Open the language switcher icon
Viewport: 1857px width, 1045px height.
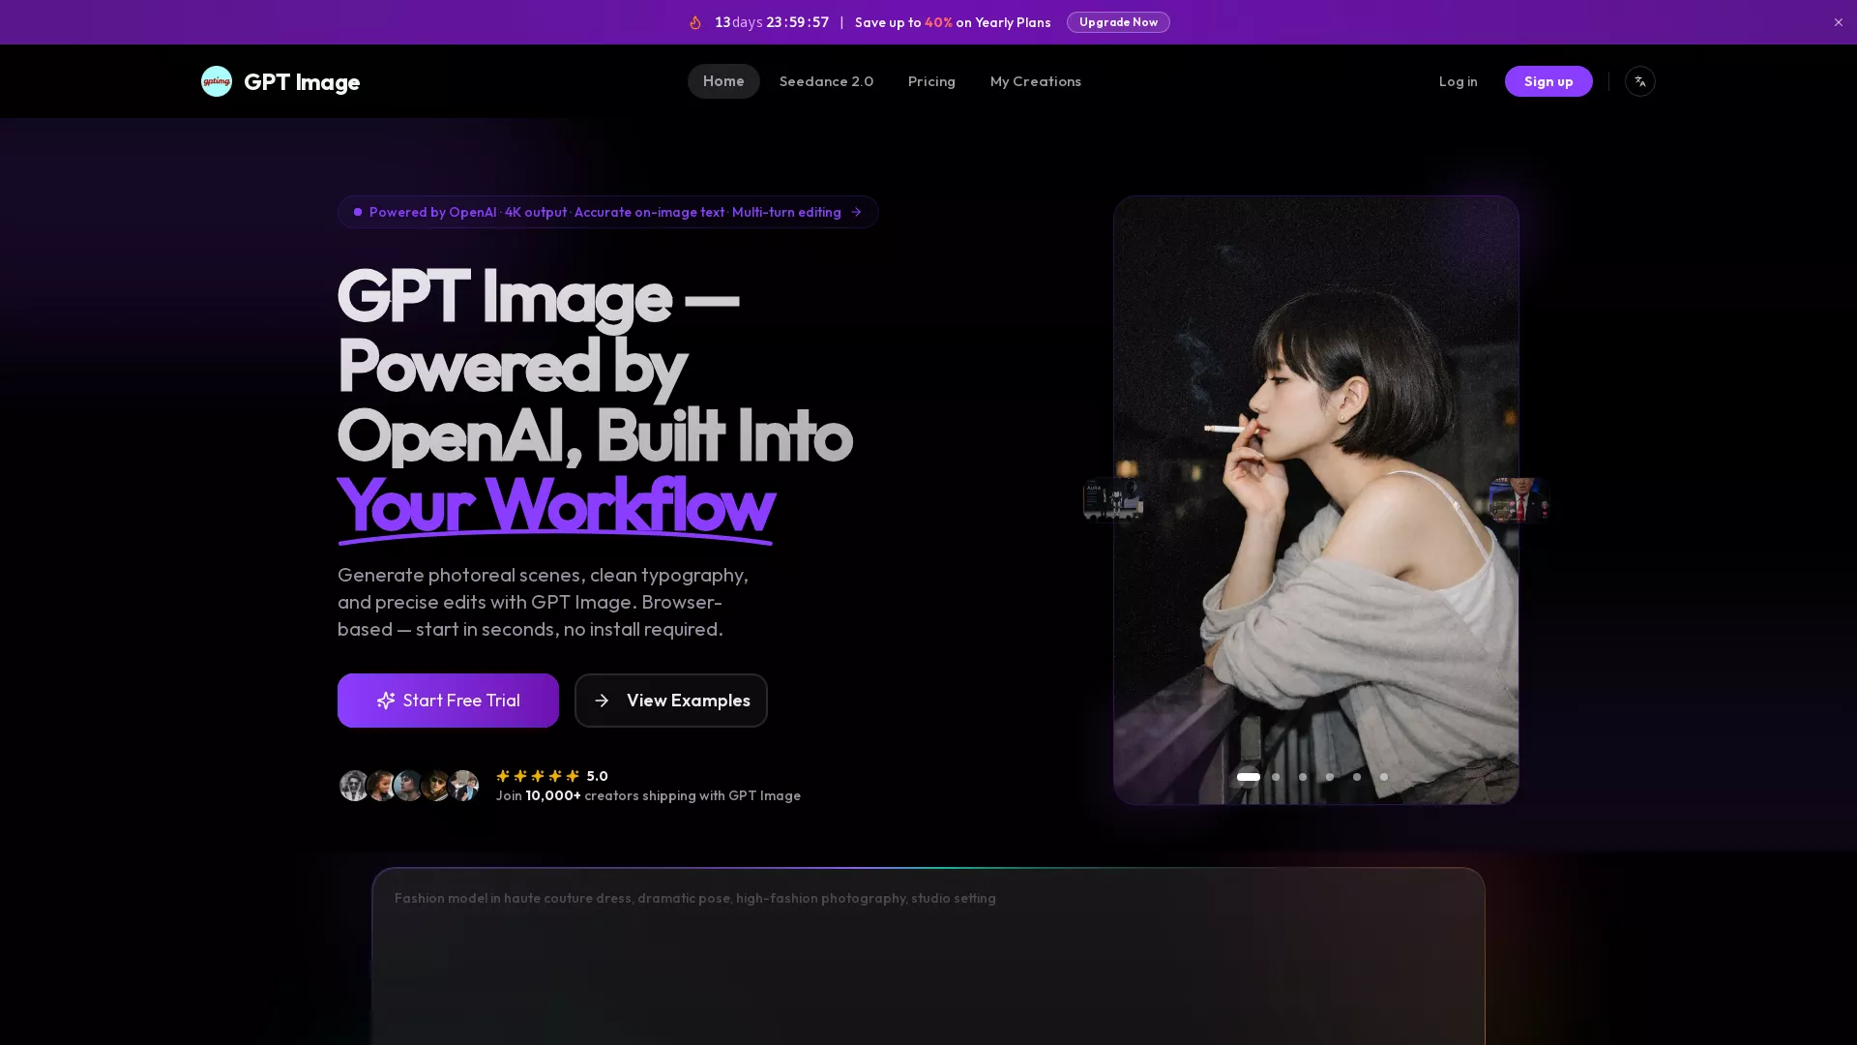point(1639,81)
